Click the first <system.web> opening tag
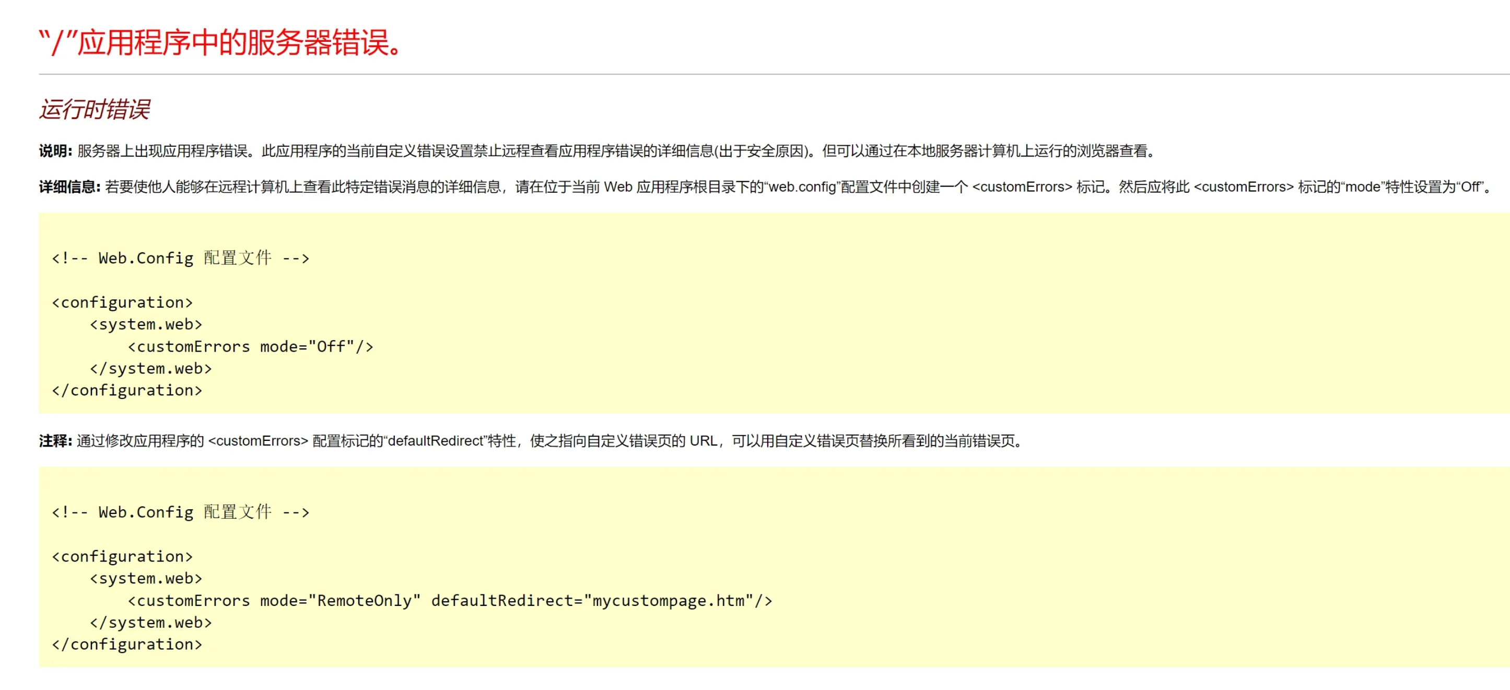This screenshot has height=690, width=1510. [145, 324]
